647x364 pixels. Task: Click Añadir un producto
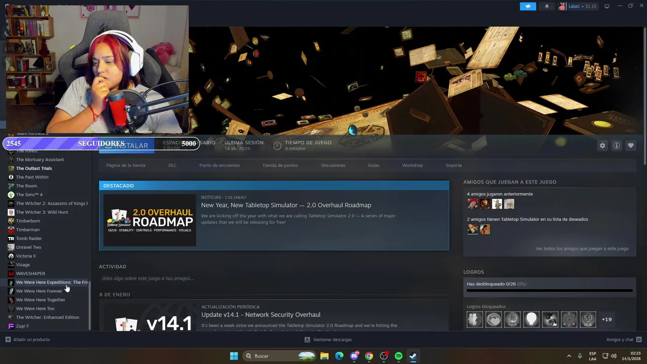(x=28, y=340)
